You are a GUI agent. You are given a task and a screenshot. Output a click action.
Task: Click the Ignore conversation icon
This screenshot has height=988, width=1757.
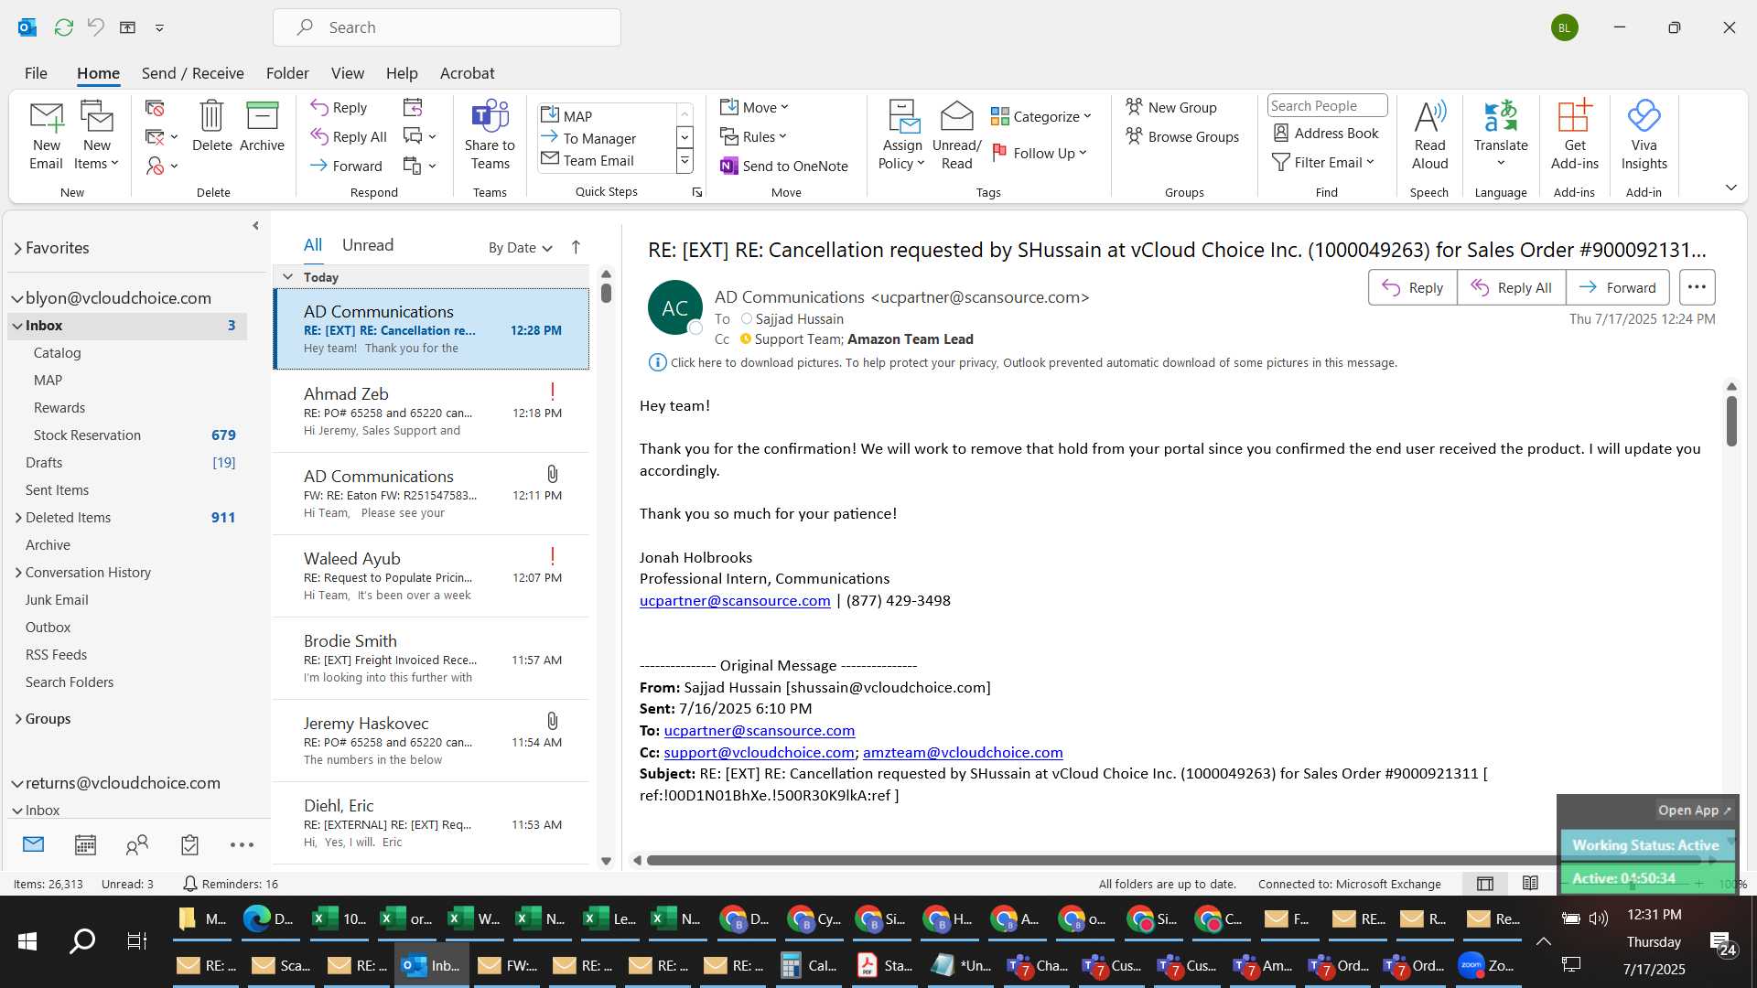(x=155, y=108)
